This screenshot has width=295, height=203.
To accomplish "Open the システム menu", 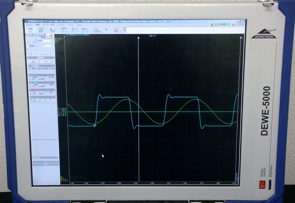I will point(61,24).
